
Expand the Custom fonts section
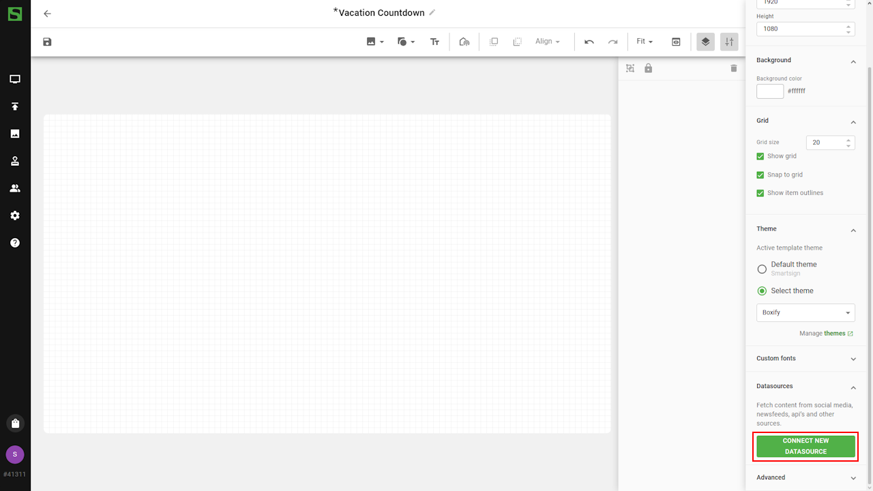click(805, 359)
